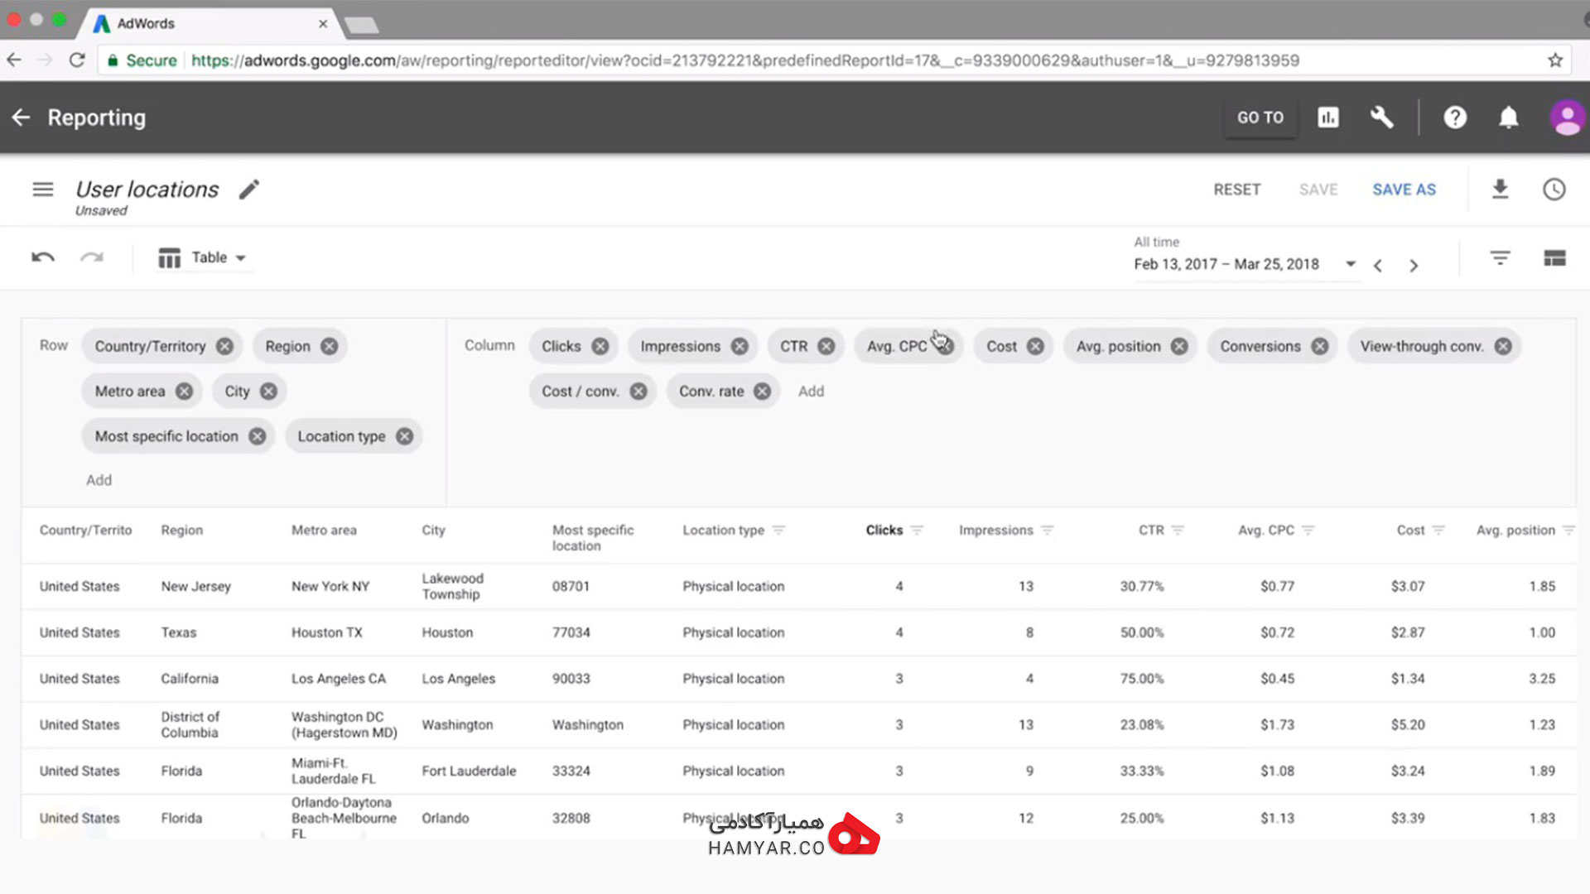The image size is (1590, 894).
Task: Remove the Cost column chip
Action: [1035, 346]
